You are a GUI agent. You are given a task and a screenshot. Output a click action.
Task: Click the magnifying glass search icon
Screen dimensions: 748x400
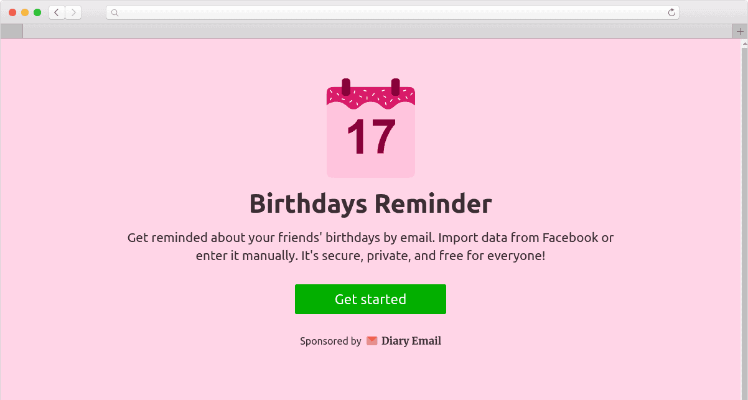[x=114, y=12]
